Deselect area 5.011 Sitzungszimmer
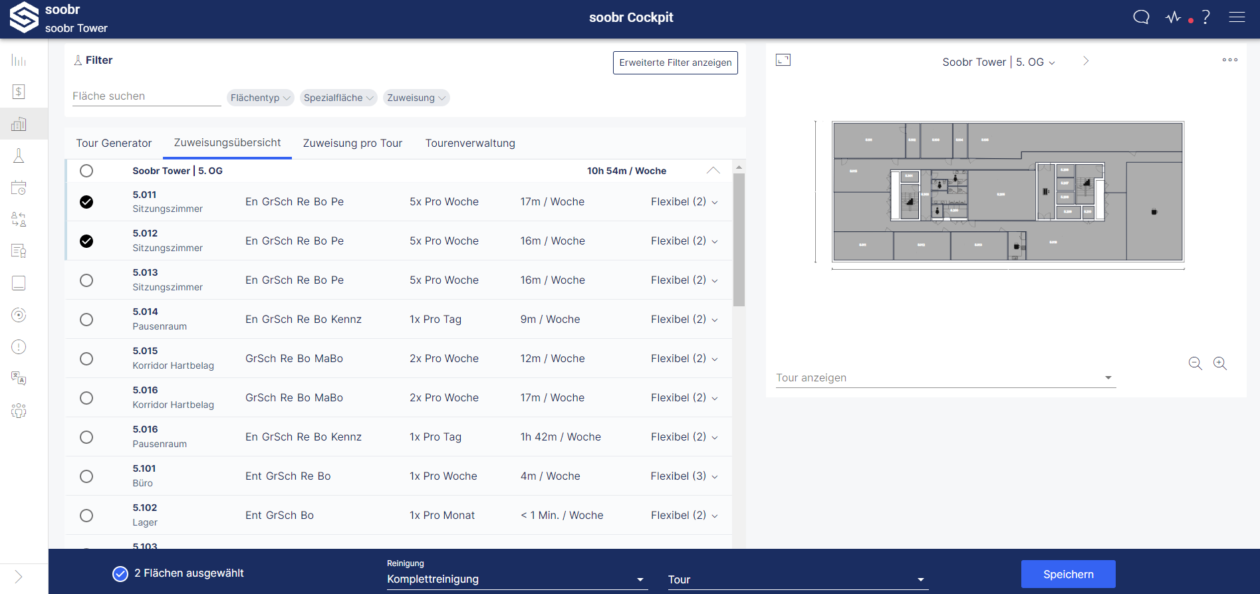Image resolution: width=1260 pixels, height=594 pixels. click(86, 202)
